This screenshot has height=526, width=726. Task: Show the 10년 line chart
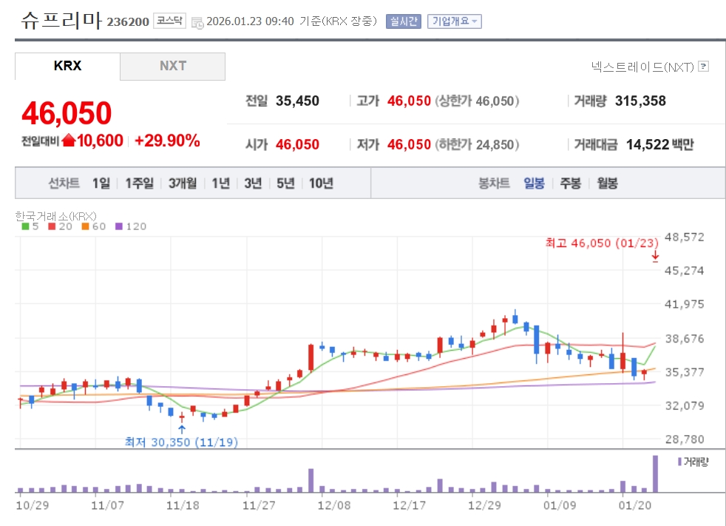(321, 183)
